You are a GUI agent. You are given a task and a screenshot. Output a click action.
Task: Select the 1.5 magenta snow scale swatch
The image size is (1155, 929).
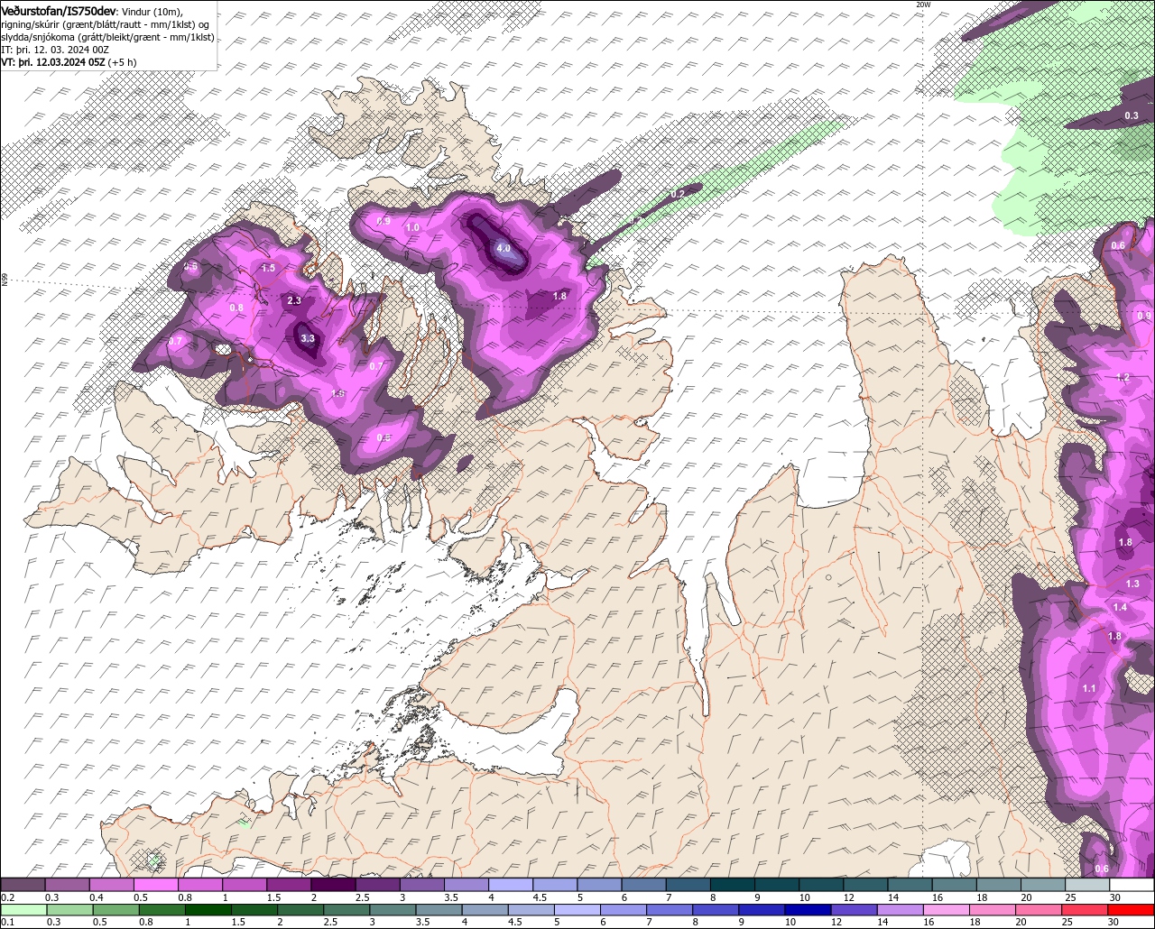(289, 885)
